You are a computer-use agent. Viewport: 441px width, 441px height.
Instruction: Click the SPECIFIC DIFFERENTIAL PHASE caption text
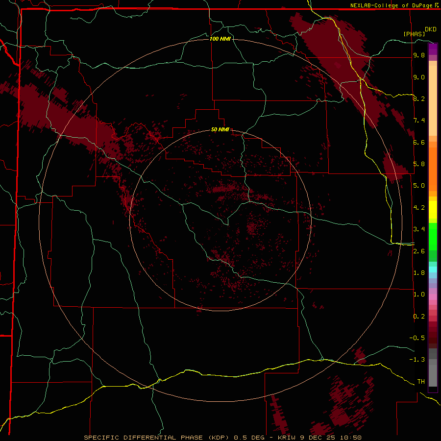[143, 438]
